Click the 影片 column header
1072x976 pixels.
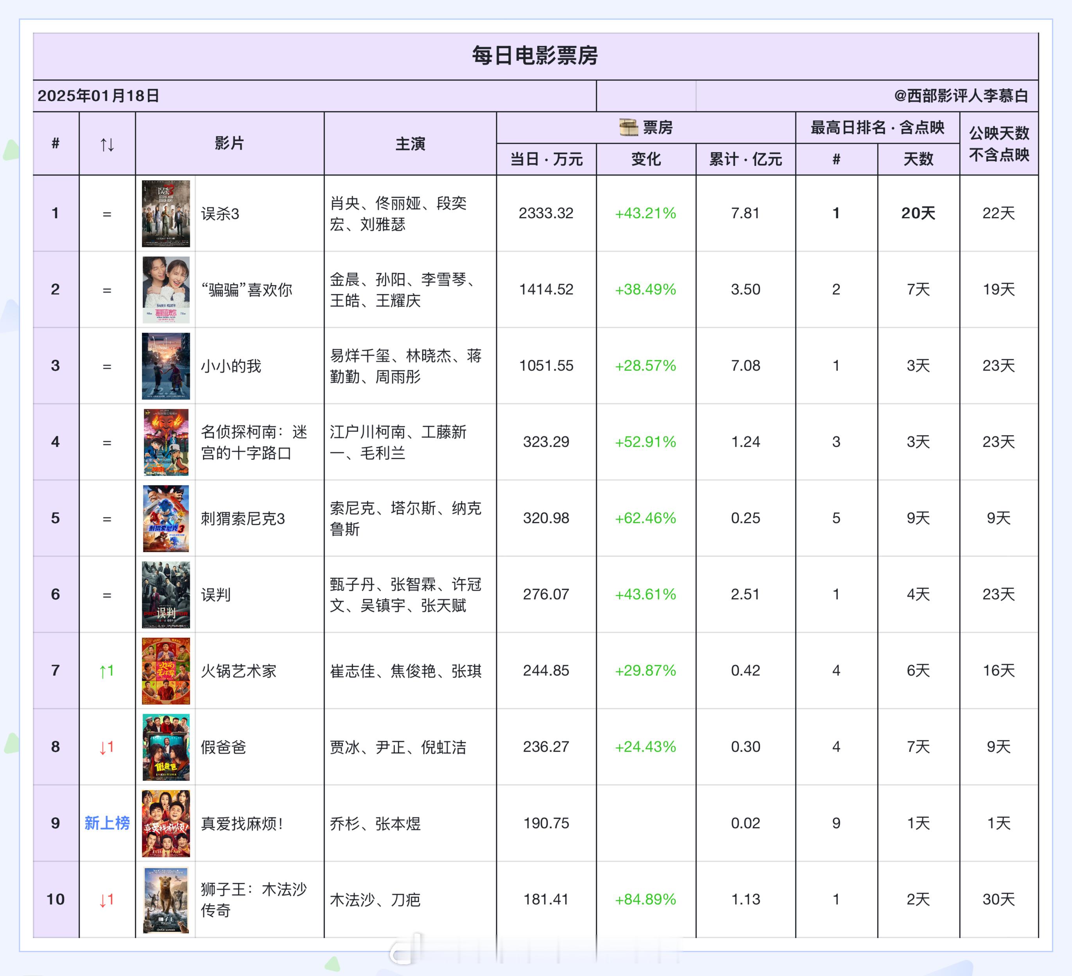pos(229,143)
